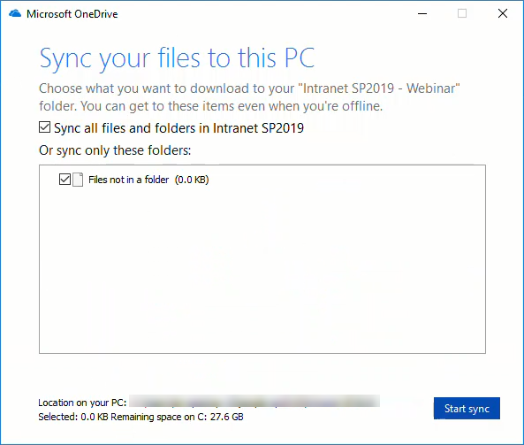Minimize the Microsoft OneDrive window
This screenshot has width=524, height=445.
[x=422, y=14]
